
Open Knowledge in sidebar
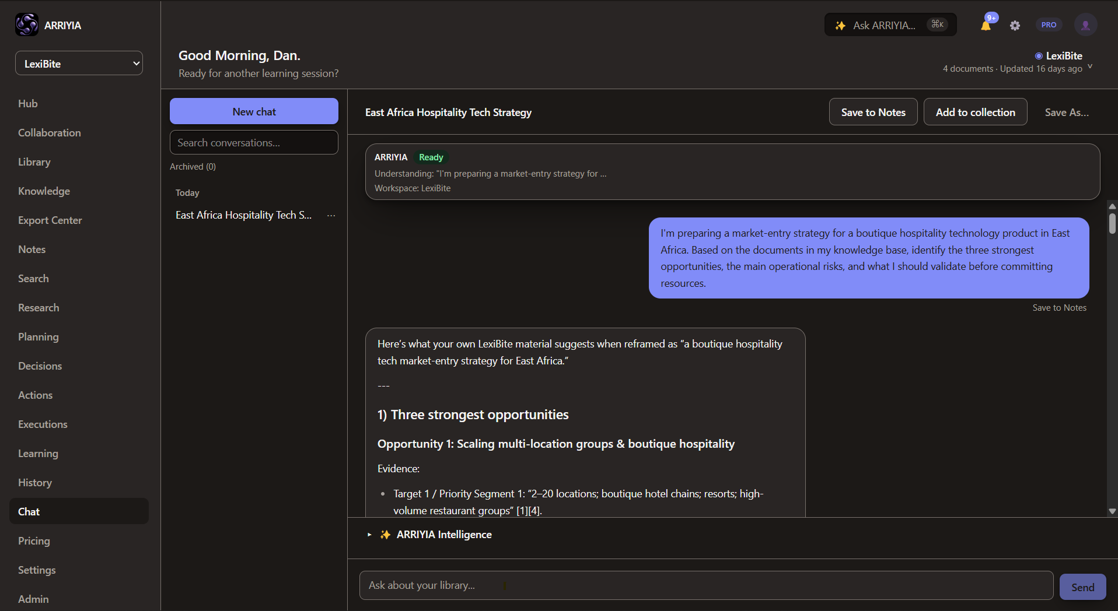click(x=44, y=191)
